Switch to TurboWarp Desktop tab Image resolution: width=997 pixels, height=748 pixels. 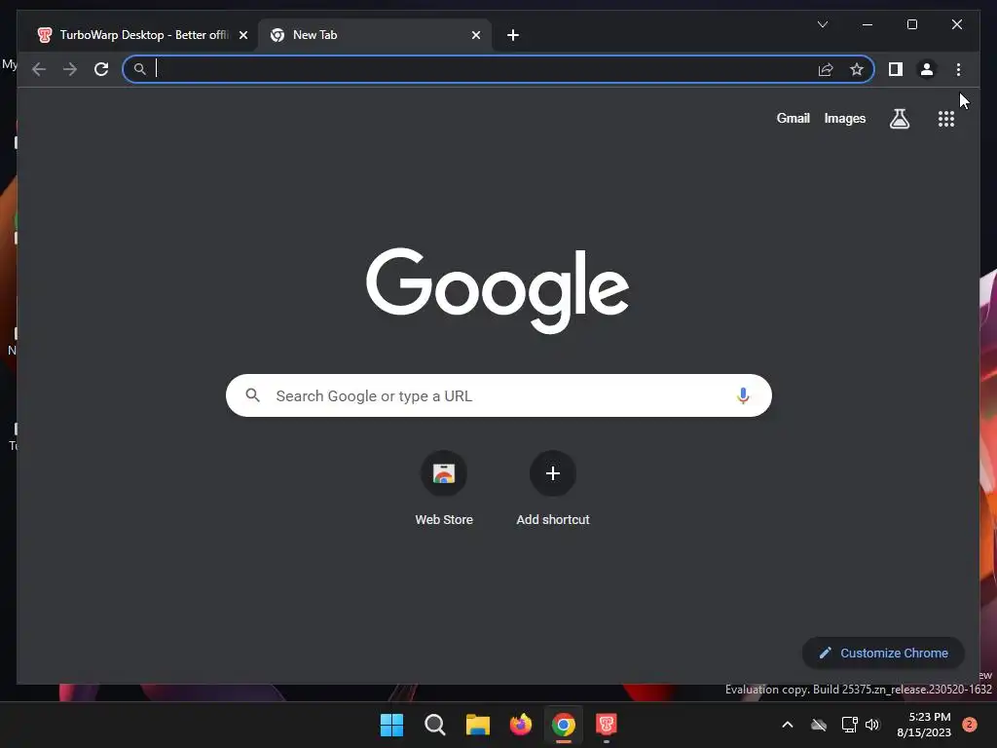tap(143, 35)
